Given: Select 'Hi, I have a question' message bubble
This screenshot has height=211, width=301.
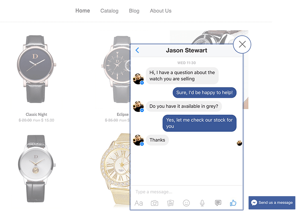Looking at the screenshot, I should point(182,76).
